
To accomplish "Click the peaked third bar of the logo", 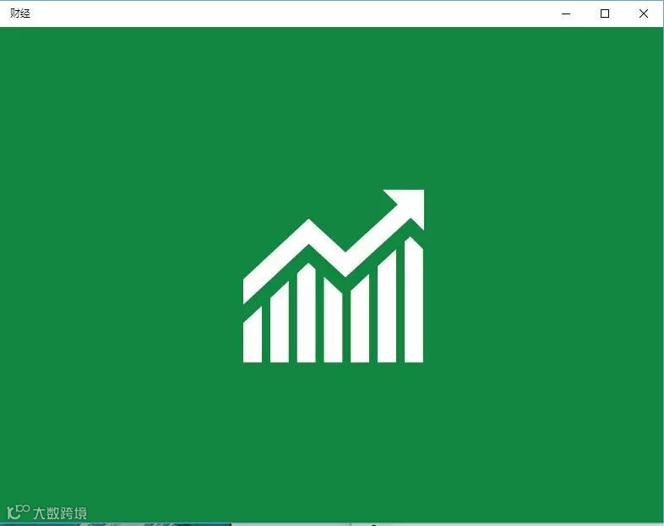I will [306, 313].
